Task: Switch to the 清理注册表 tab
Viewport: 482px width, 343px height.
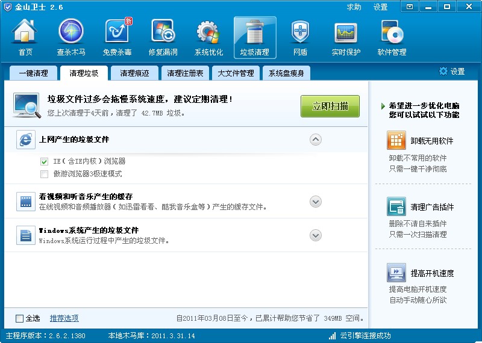Action: (185, 73)
